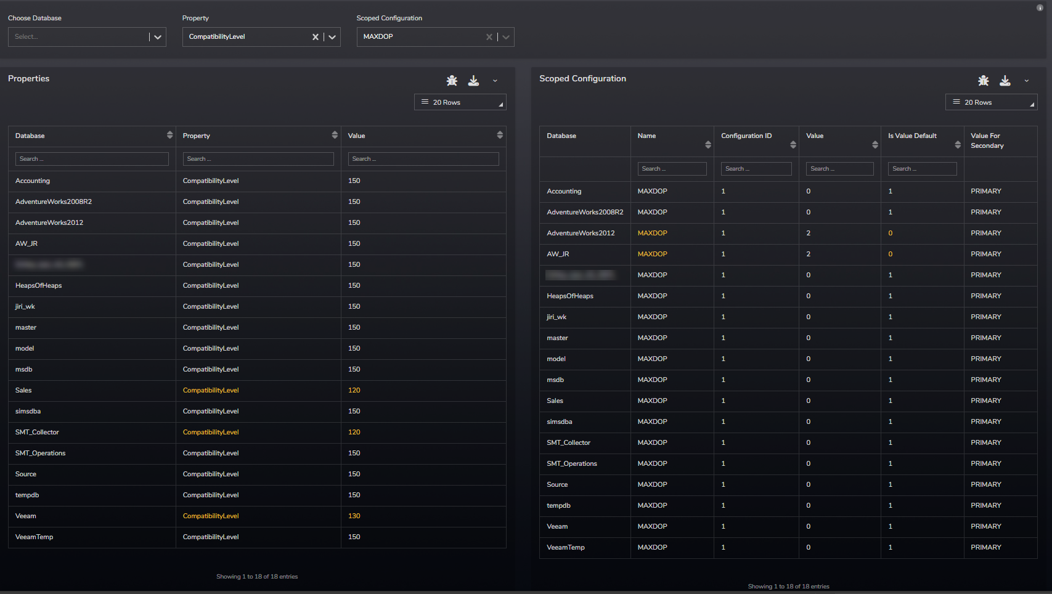1052x594 pixels.
Task: Clear the CompatibilityLevel property selection
Action: 316,37
